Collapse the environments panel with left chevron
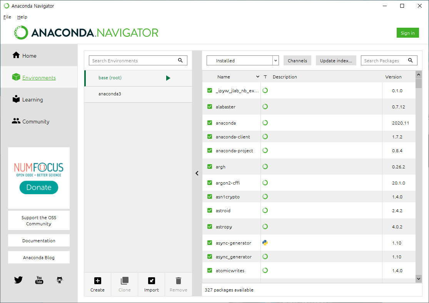 pyautogui.click(x=197, y=173)
